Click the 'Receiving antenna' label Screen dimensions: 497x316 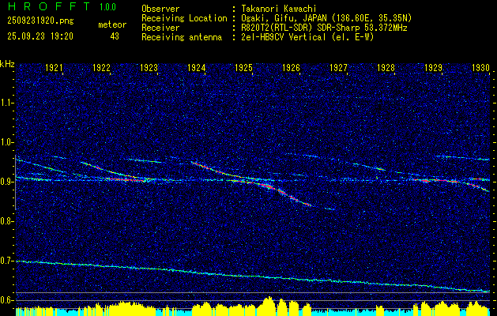(x=182, y=37)
